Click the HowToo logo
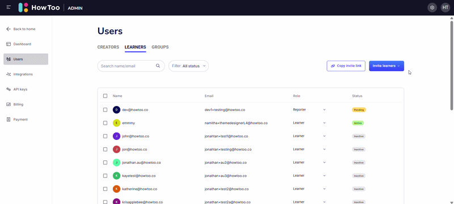The width and height of the screenshot is (454, 204). pos(39,7)
